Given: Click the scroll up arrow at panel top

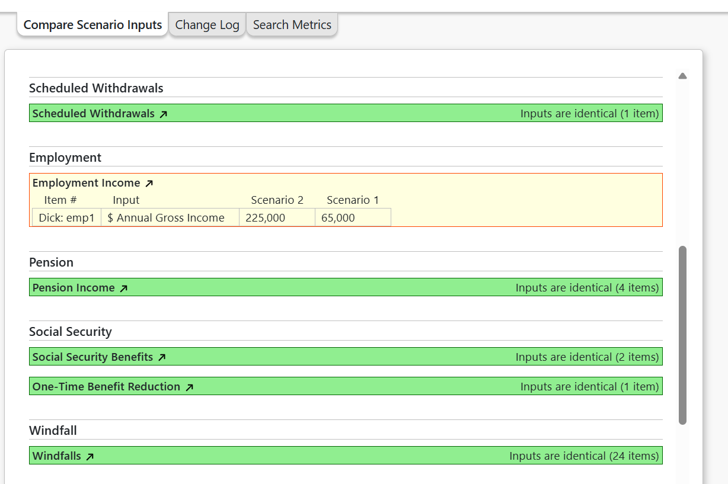Looking at the screenshot, I should tap(682, 76).
